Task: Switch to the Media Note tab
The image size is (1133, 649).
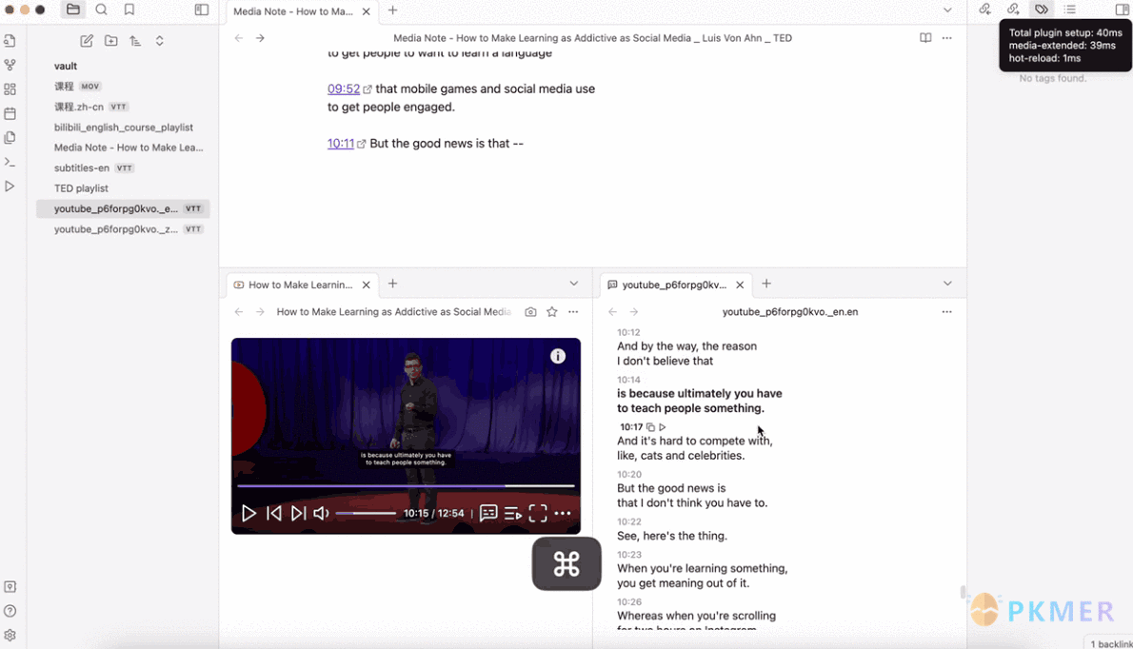Action: (292, 11)
